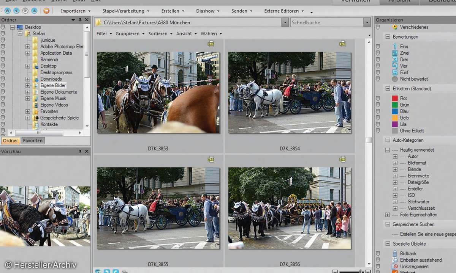456x273 pixels.
Task: Select the red Rot label swatch
Action: [395, 98]
